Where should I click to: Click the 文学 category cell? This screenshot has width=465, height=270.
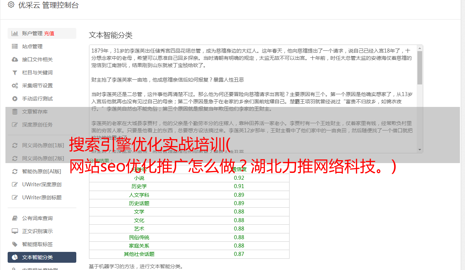139,212
